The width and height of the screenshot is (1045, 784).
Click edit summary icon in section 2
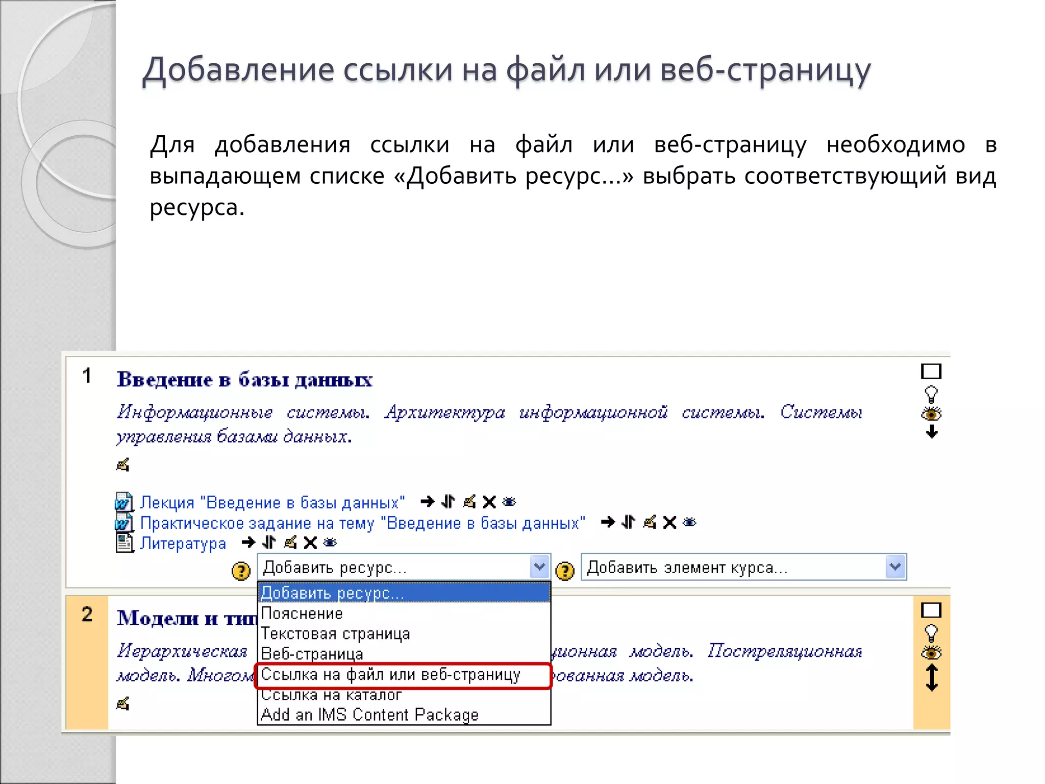(122, 703)
